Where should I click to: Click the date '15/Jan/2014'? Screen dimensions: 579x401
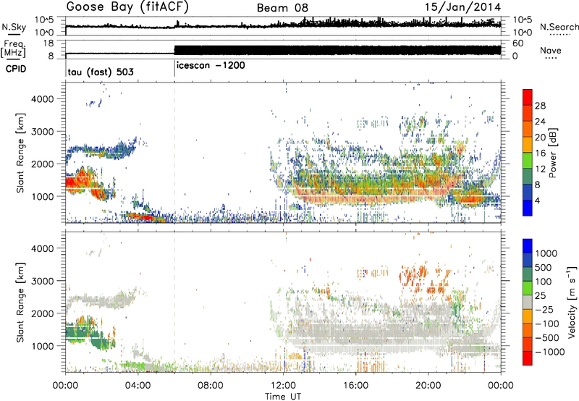click(x=462, y=7)
